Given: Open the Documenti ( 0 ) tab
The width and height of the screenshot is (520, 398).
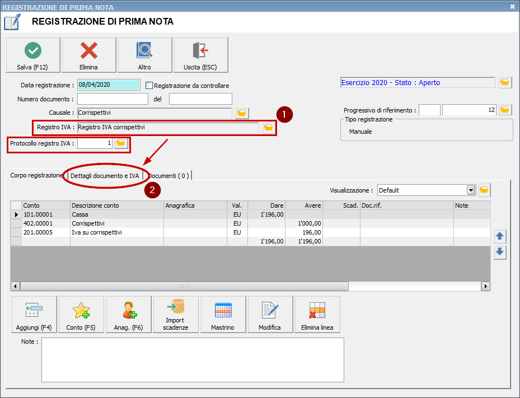Looking at the screenshot, I should (x=168, y=176).
